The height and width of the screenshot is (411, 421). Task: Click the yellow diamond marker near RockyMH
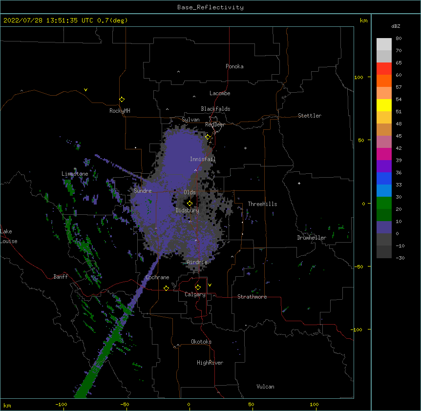(x=122, y=100)
